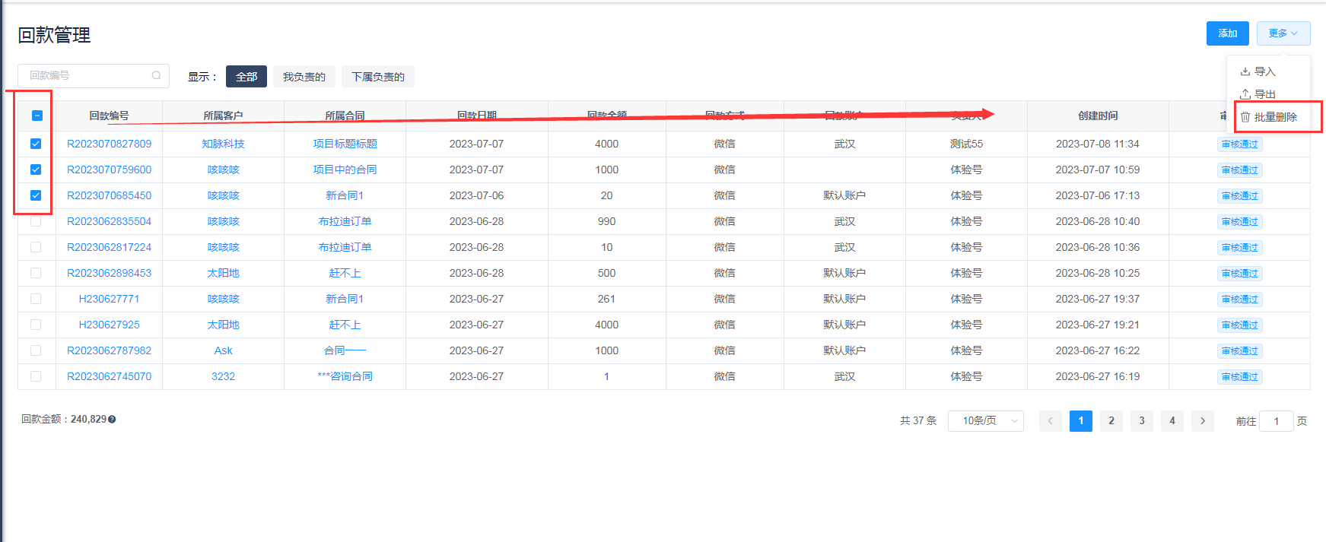This screenshot has height=542, width=1326.
Task: Click the 导出 export icon
Action: click(1245, 94)
